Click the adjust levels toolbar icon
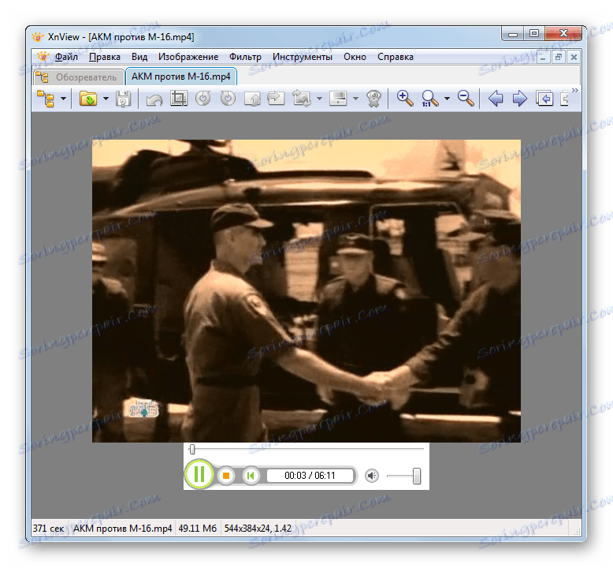Viewport: 613px width, 568px height. 338,99
